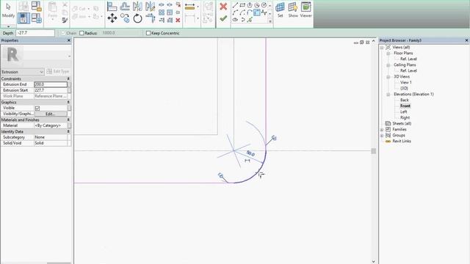Close the Properties palette
470x264 pixels.
pyautogui.click(x=69, y=40)
